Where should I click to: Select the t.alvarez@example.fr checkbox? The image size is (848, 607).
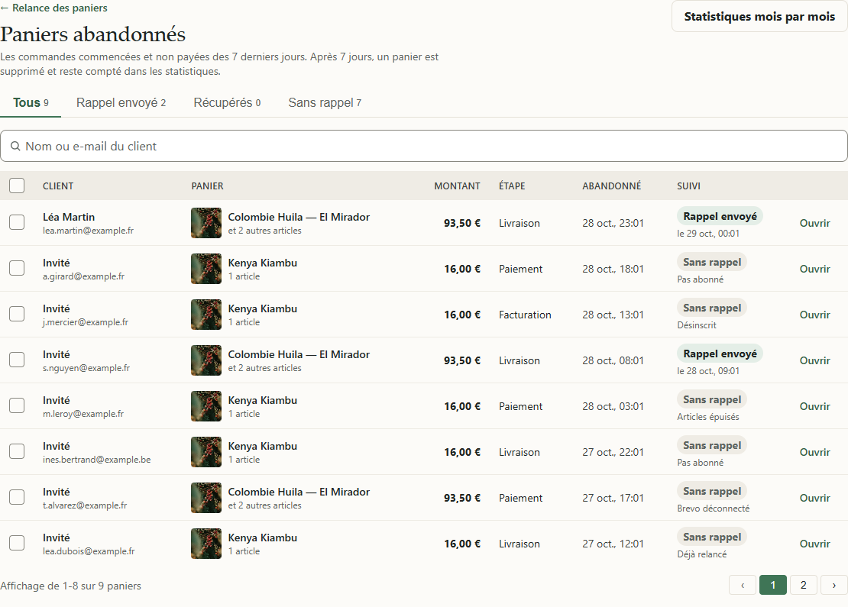[17, 497]
